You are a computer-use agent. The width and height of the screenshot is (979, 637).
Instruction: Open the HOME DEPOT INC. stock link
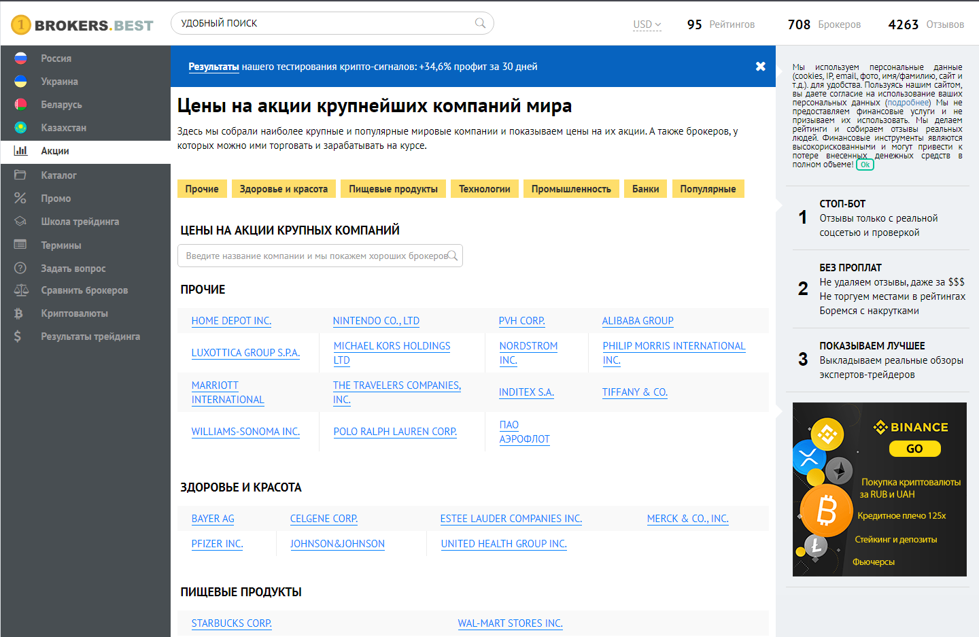point(231,321)
